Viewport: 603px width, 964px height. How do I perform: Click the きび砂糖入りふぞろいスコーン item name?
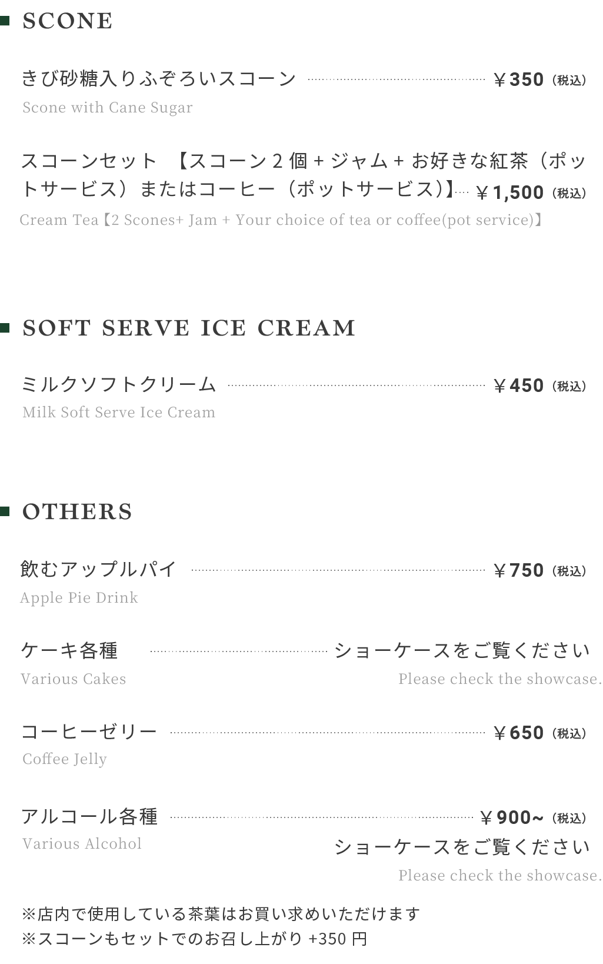pos(158,79)
